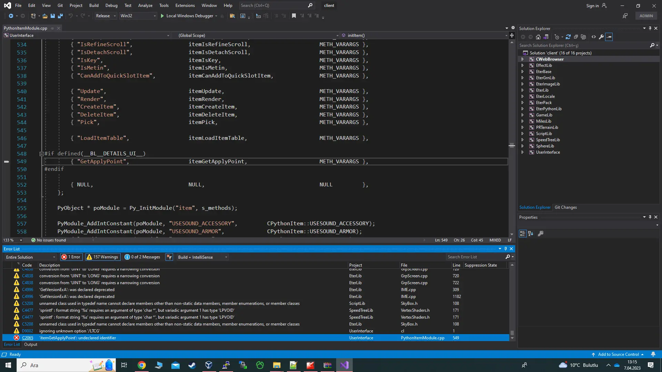The width and height of the screenshot is (662, 372).
Task: Expand the UserInterface project node
Action: click(x=522, y=152)
